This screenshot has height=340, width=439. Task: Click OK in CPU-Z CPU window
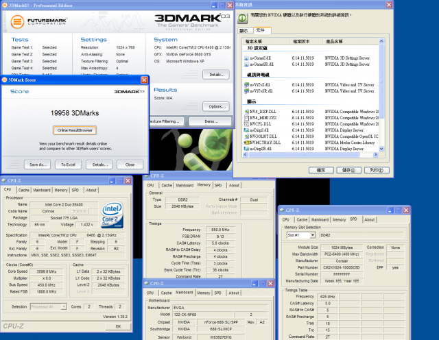(118, 326)
